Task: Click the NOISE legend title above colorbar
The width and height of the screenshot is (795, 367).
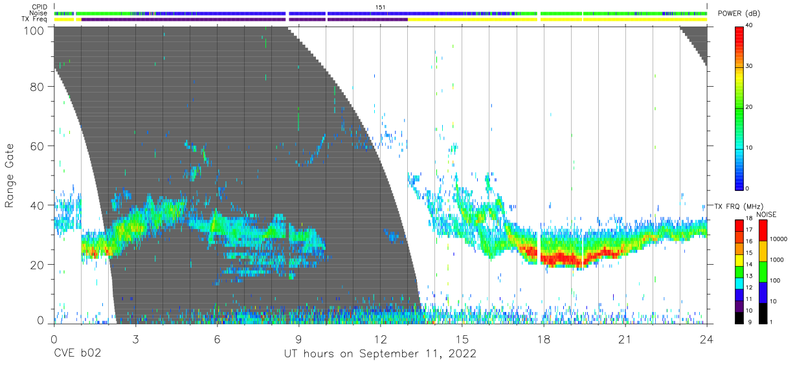Action: [767, 214]
